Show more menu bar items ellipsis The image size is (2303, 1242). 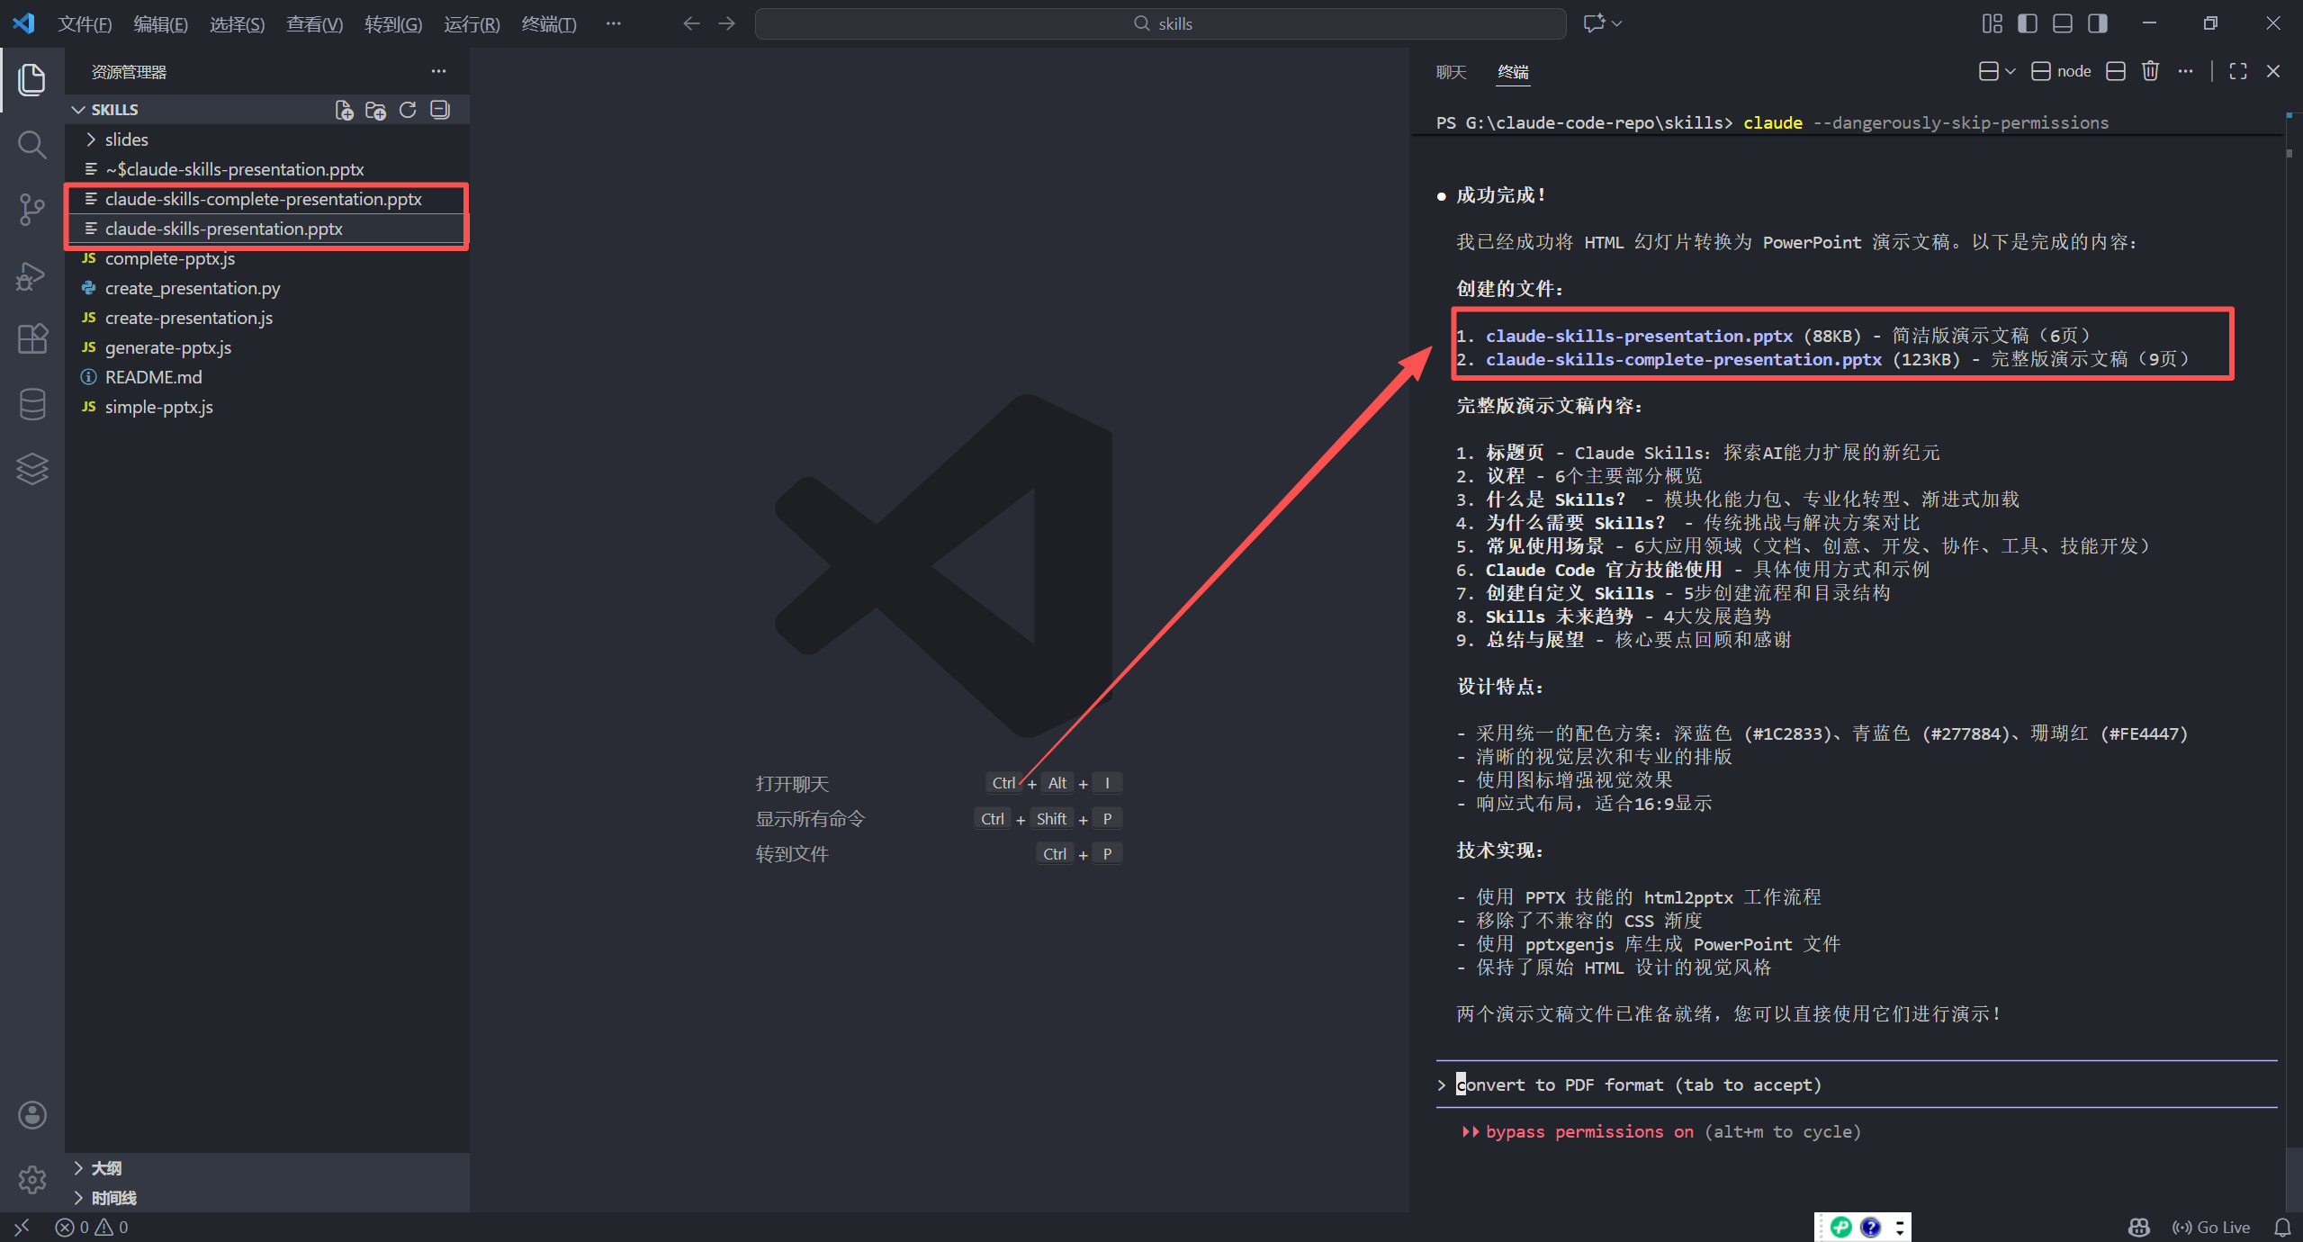tap(613, 23)
